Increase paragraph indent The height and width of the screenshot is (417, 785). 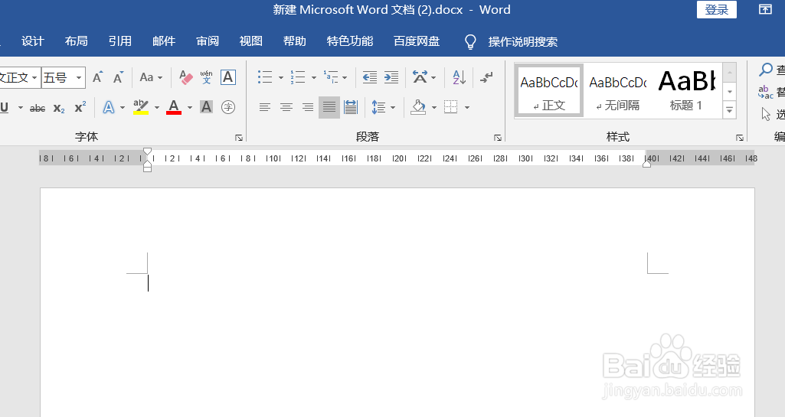coord(391,77)
